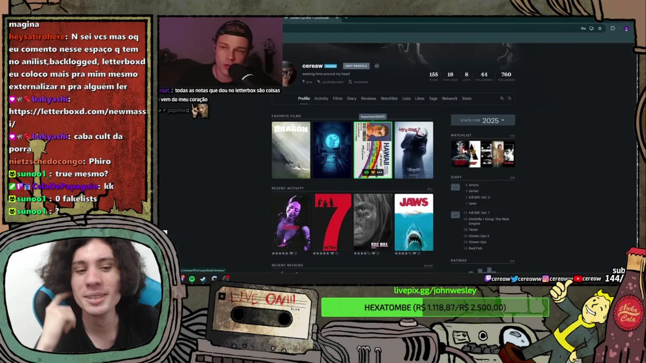
Task: Open the Tags tab
Action: pyautogui.click(x=433, y=98)
